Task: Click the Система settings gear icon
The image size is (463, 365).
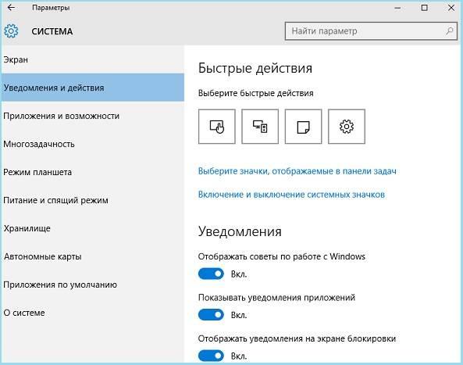Action: (11, 31)
